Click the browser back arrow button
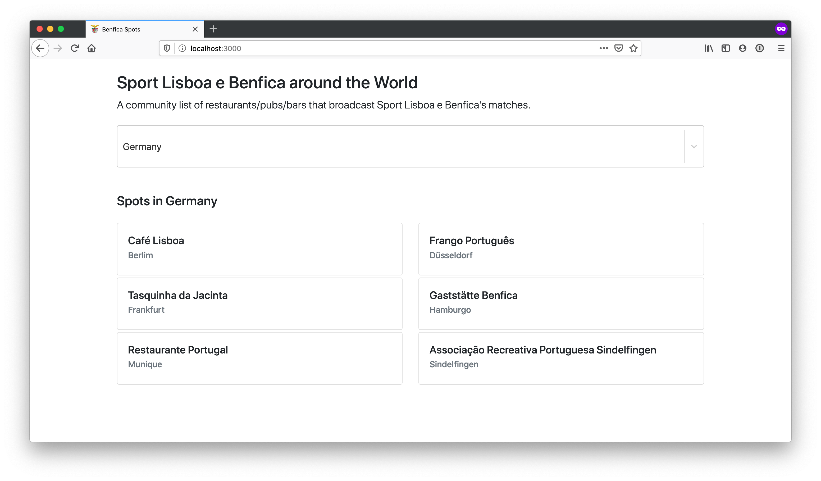The height and width of the screenshot is (481, 821). (40, 48)
